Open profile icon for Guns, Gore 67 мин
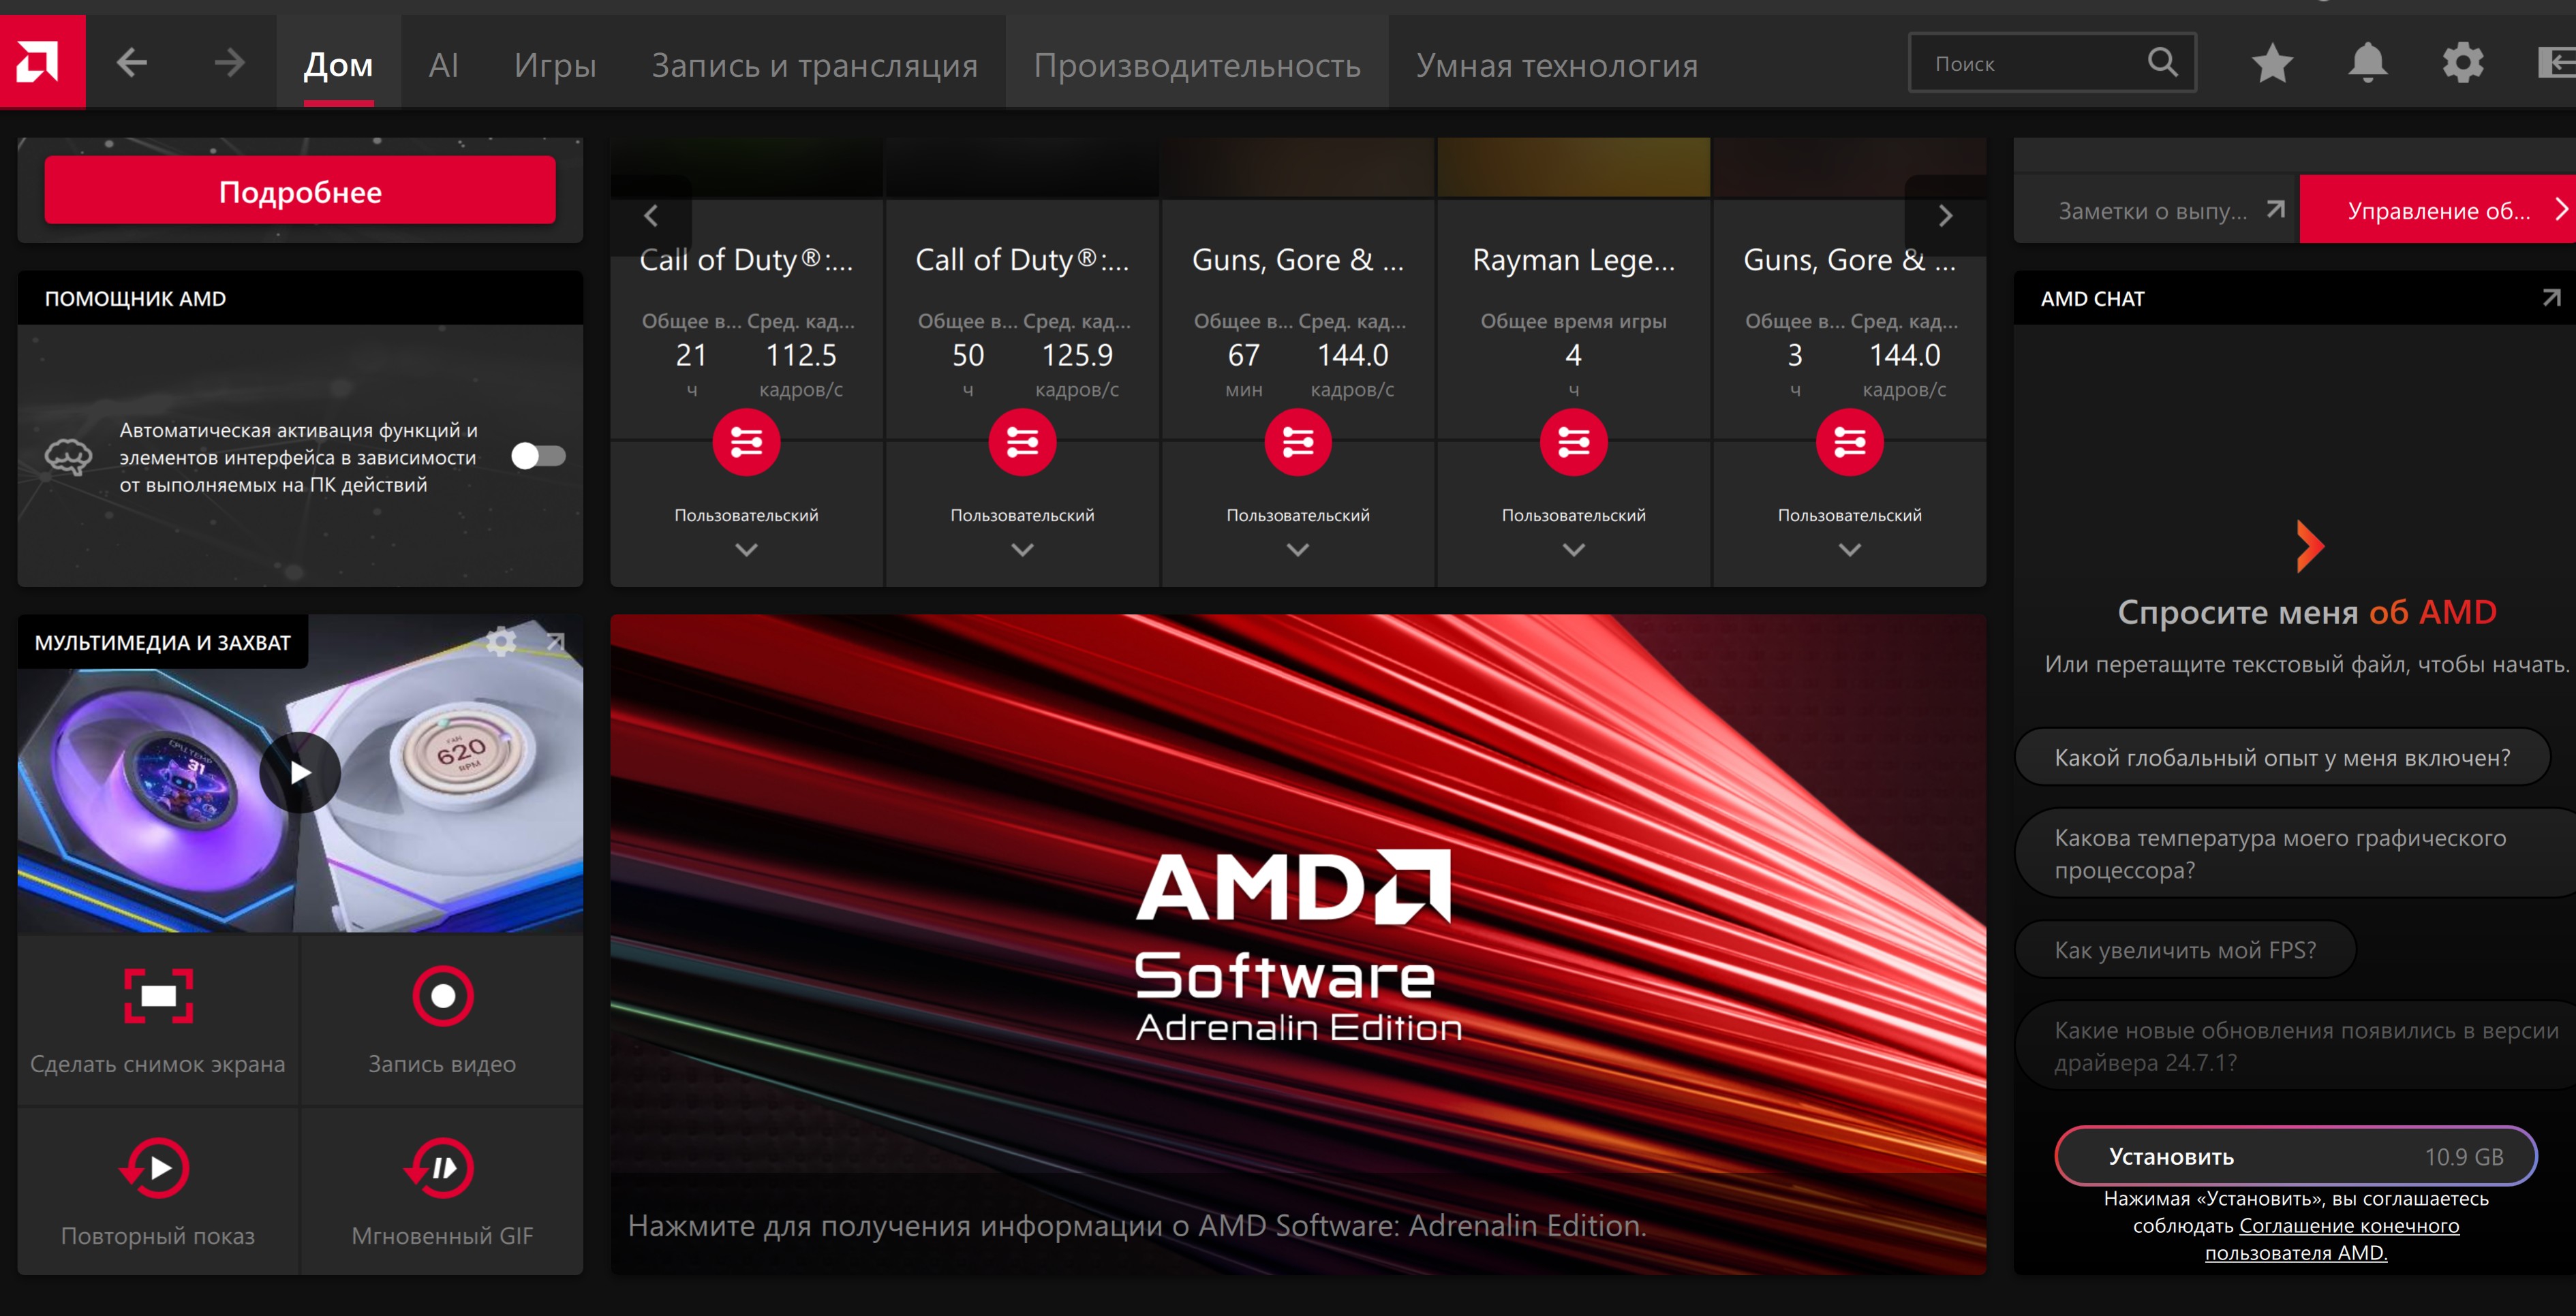Viewport: 2576px width, 1316px height. point(1298,441)
